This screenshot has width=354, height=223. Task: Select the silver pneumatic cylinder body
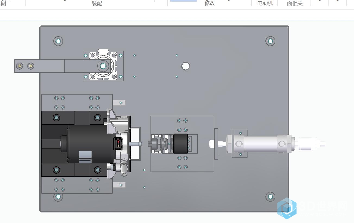(260, 144)
